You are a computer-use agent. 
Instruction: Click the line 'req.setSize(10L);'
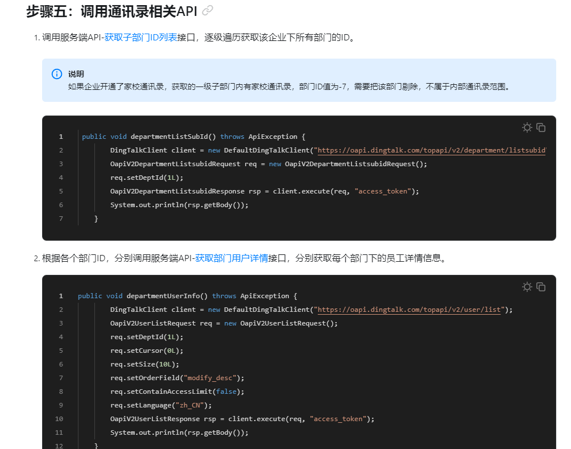click(144, 364)
